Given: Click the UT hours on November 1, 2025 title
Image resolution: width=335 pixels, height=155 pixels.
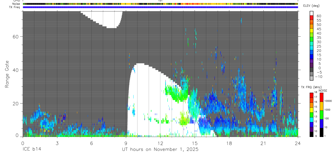Looking at the screenshot, I should (x=160, y=150).
